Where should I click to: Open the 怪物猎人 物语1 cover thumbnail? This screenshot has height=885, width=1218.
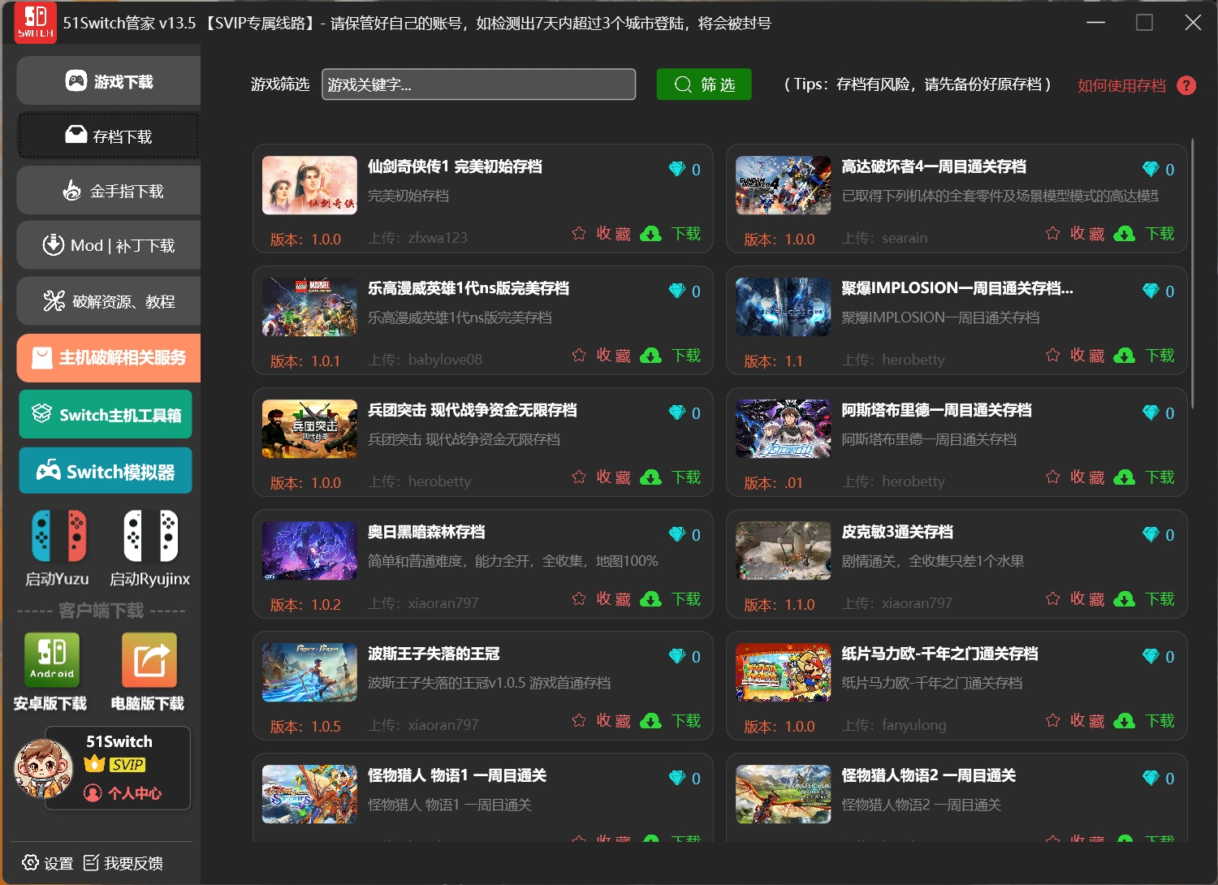point(309,794)
